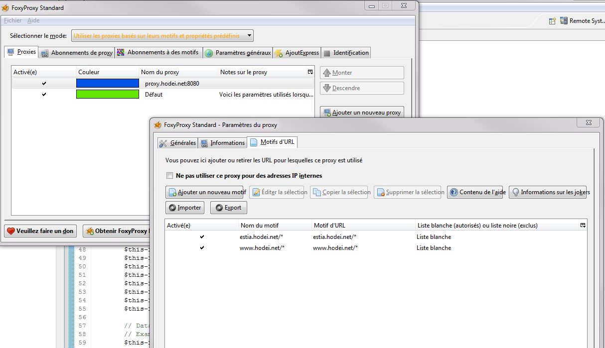Image resolution: width=605 pixels, height=348 pixels.
Task: Click the colorful motifs subscription tab icon
Action: 121,52
